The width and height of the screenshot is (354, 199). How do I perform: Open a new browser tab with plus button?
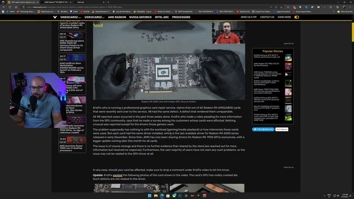pyautogui.click(x=108, y=2)
